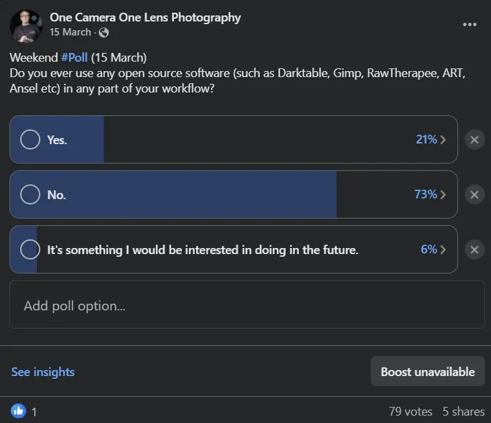Click the Add poll option field
The height and width of the screenshot is (423, 491).
pos(247,306)
